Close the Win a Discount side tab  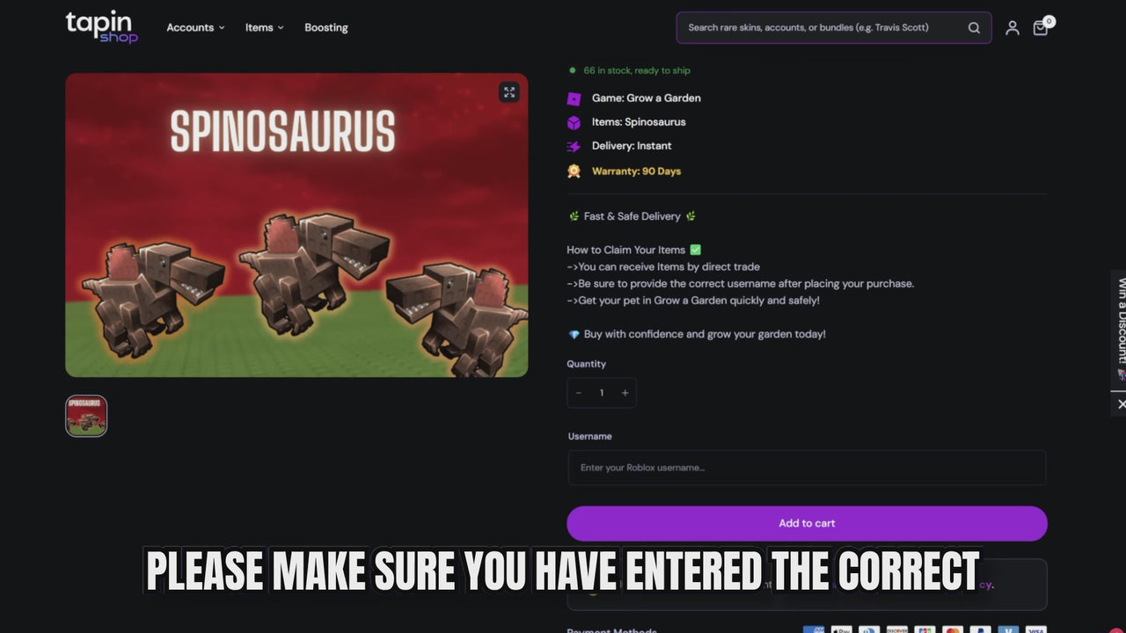click(x=1122, y=404)
